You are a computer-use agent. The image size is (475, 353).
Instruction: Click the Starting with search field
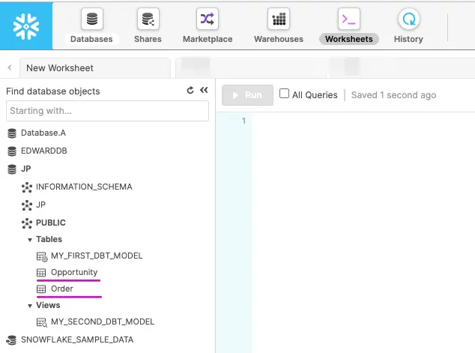pos(107,111)
